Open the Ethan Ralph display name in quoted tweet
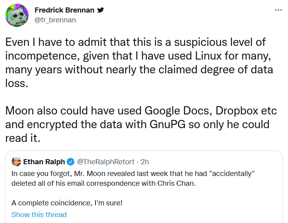 click(x=44, y=161)
